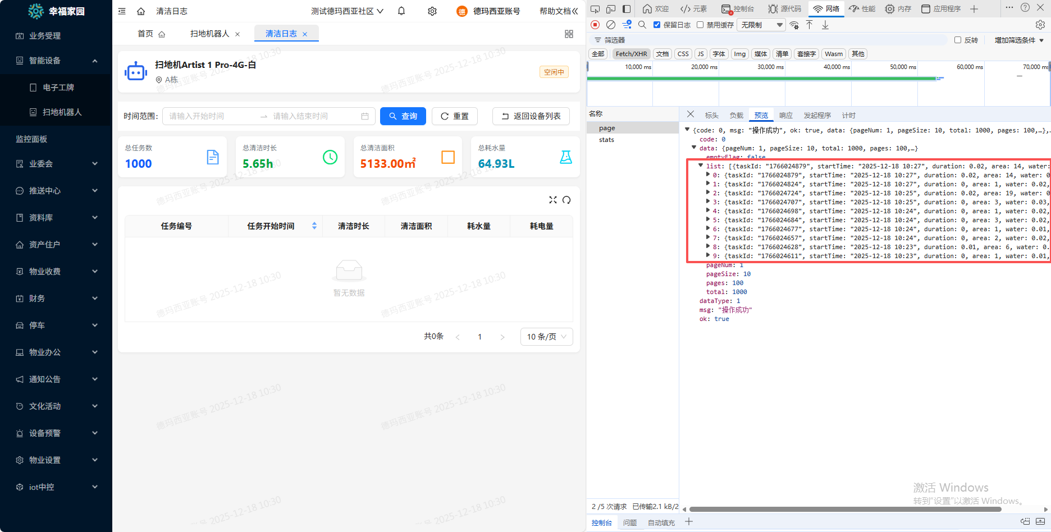Open settings gear in app header
The image size is (1051, 532).
coord(432,11)
